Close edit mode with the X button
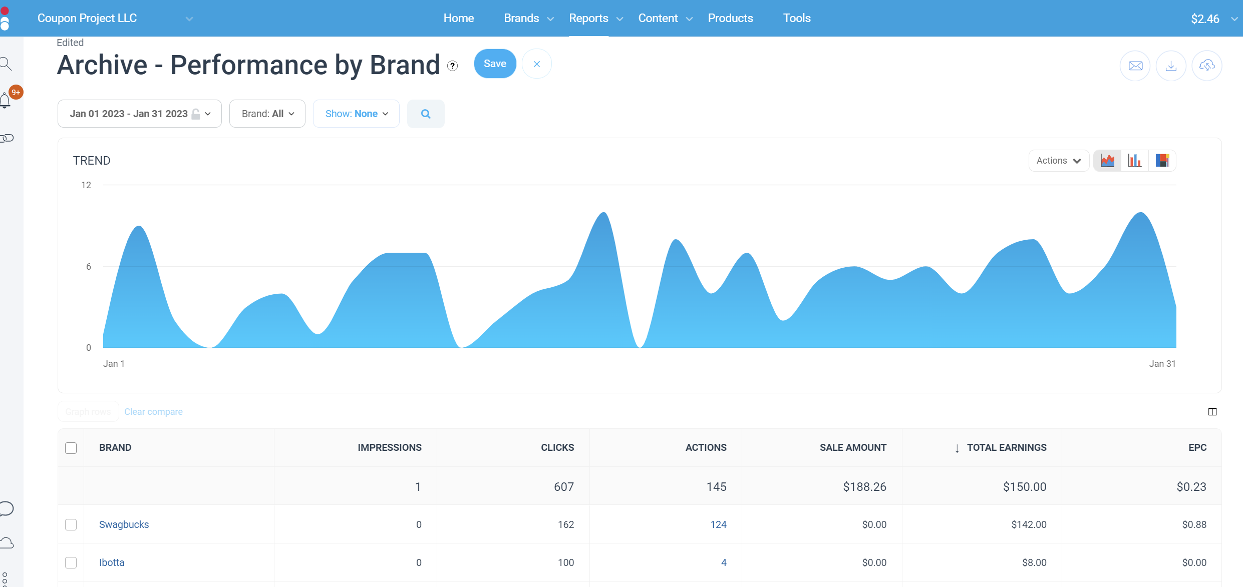The width and height of the screenshot is (1243, 587). pos(536,64)
